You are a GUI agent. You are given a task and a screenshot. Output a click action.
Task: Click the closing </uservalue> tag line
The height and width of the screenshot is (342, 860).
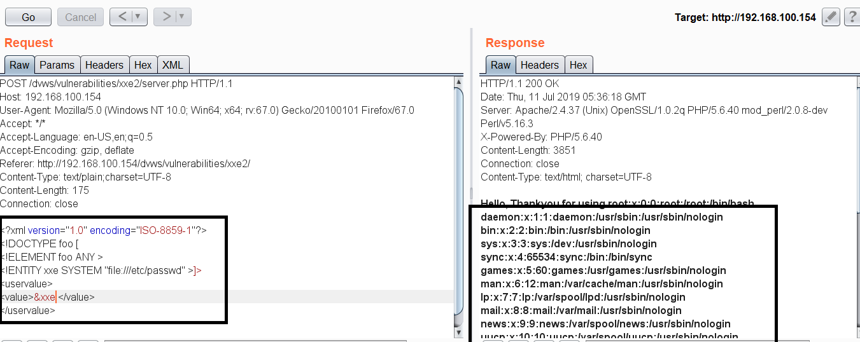pyautogui.click(x=28, y=311)
